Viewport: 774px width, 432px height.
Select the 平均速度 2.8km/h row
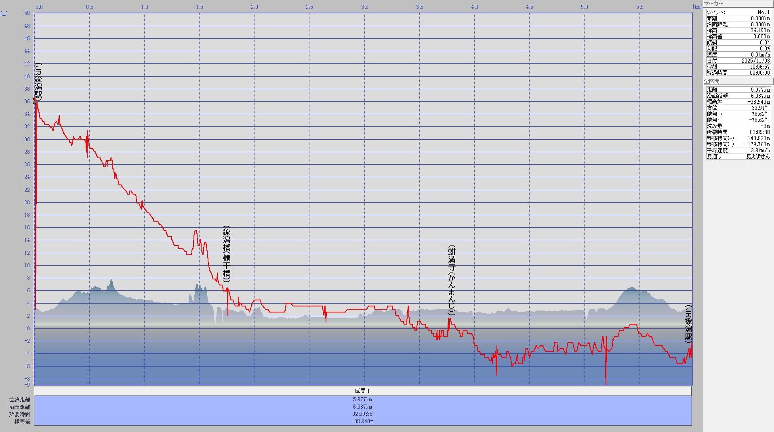pos(738,150)
